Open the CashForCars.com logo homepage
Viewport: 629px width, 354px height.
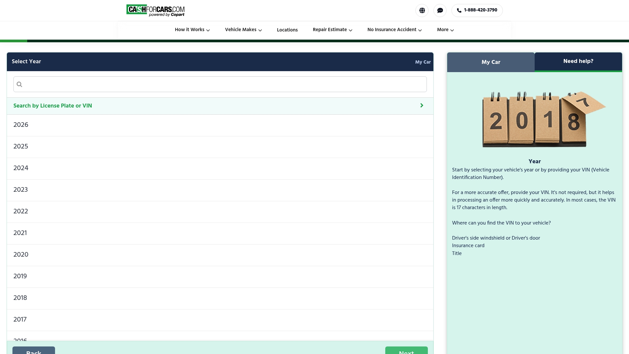point(155,10)
